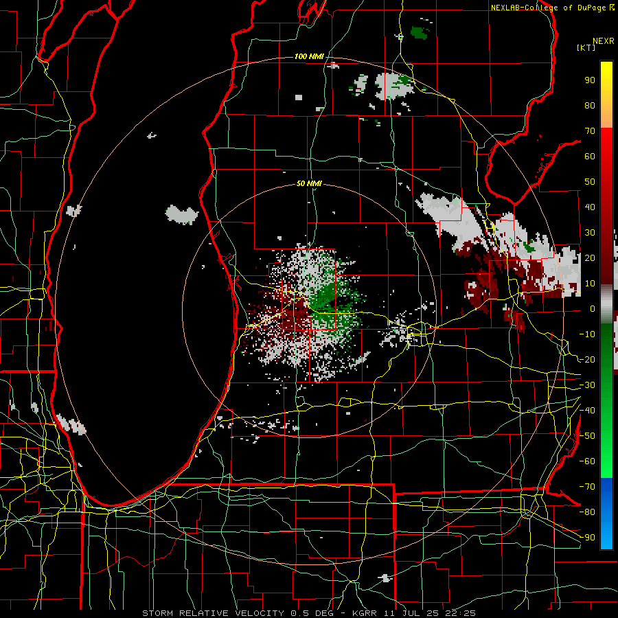The width and height of the screenshot is (618, 618).
Task: Click the 0 value on velocity scale
Action: [x=593, y=308]
